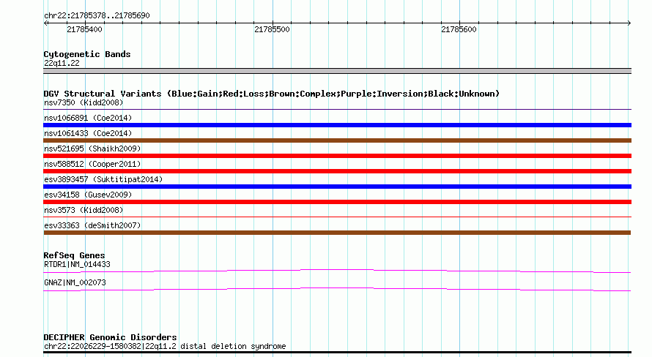Click the Cytogenetic Bands track heading
The image size is (652, 357).
coord(87,54)
